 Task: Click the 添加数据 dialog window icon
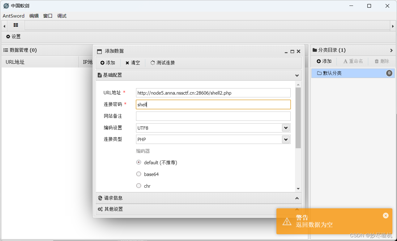99,51
